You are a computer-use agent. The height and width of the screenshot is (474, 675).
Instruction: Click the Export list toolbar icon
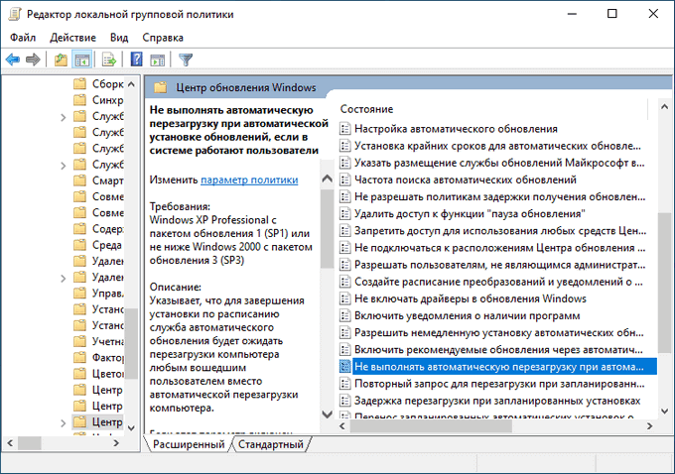pos(109,59)
